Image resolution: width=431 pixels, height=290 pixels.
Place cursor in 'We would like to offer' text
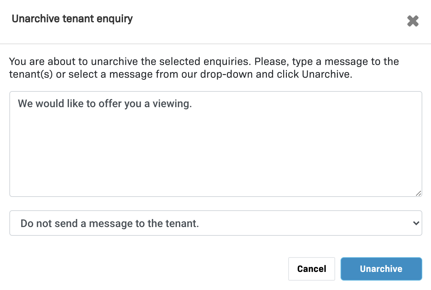pos(67,103)
